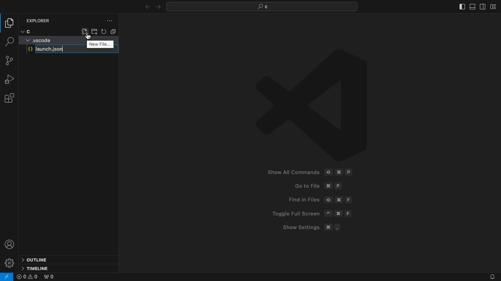The image size is (501, 281).
Task: Open the Customize Layout options
Action: [493, 7]
